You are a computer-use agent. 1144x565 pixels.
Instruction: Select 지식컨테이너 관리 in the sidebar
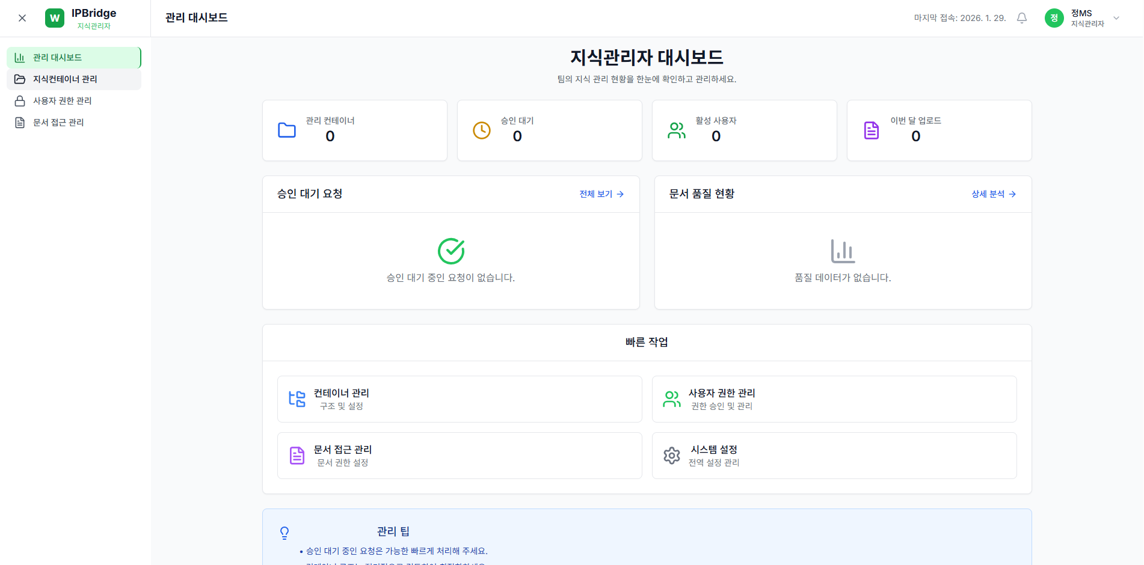click(x=74, y=79)
